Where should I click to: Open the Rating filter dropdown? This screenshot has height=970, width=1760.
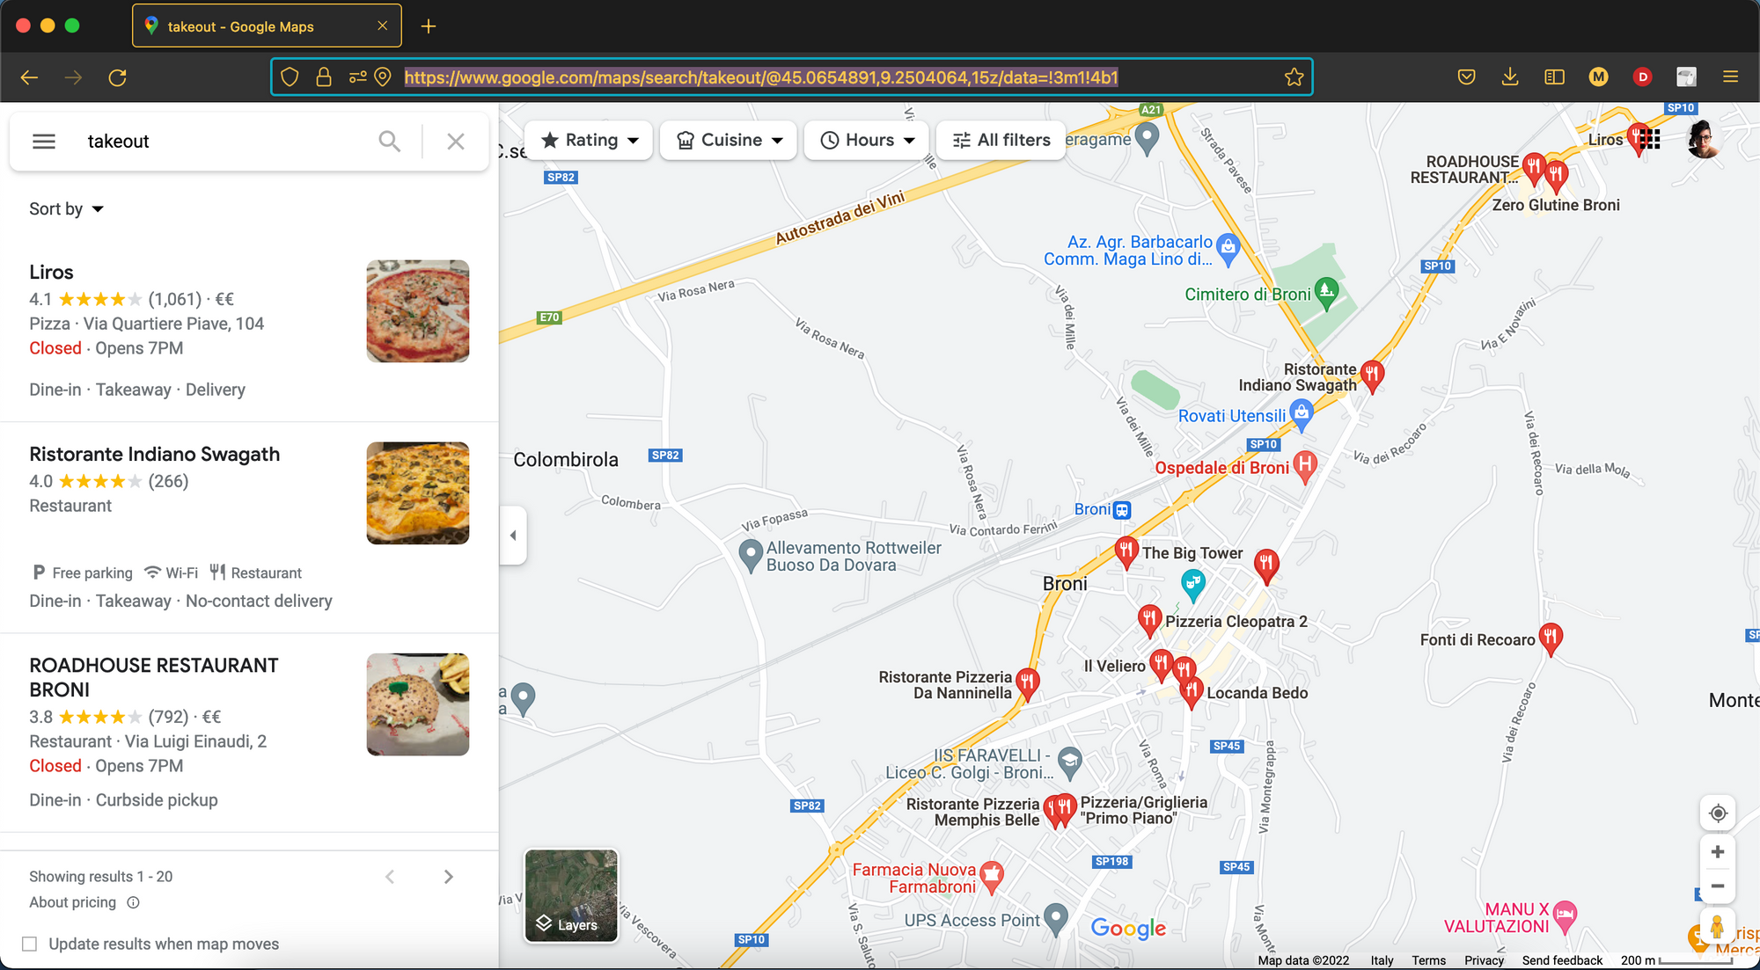(x=589, y=141)
